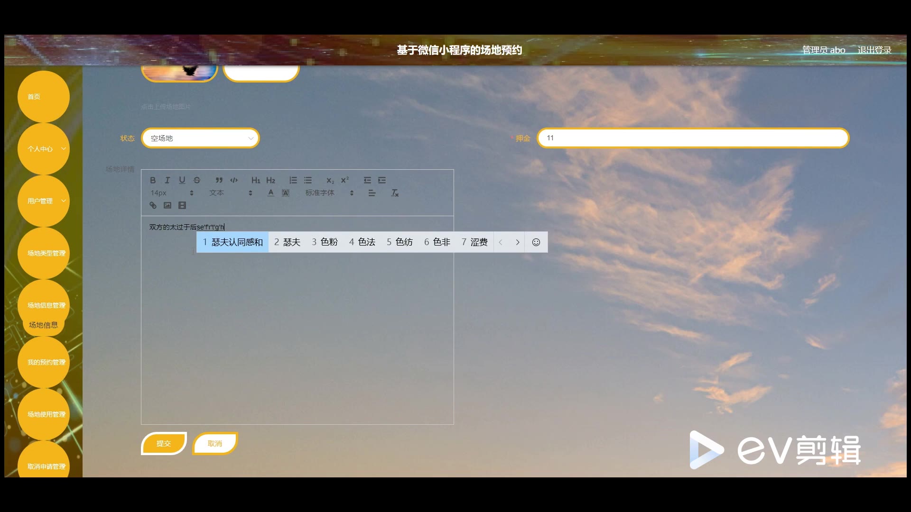
Task: Insert an image in the editor
Action: 167,205
